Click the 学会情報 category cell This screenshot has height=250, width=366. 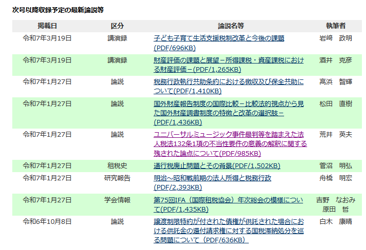tap(117, 200)
